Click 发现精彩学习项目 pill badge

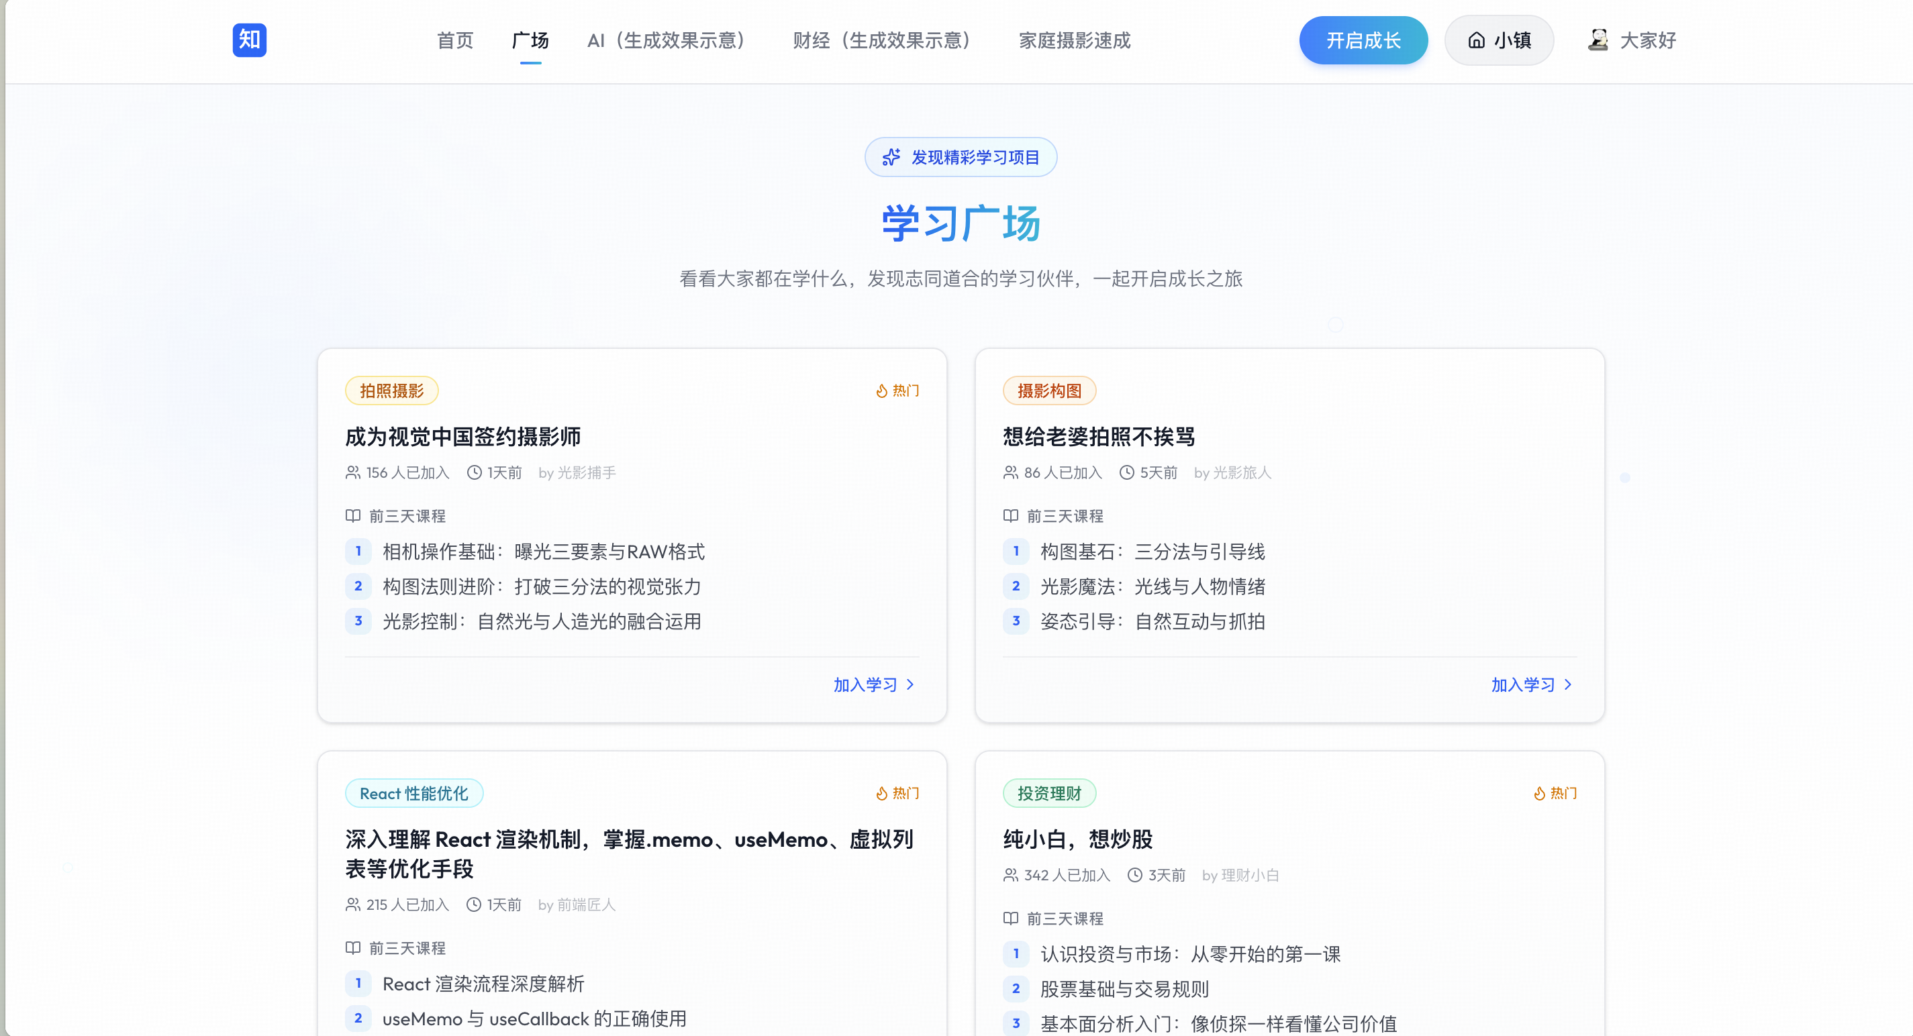961,157
